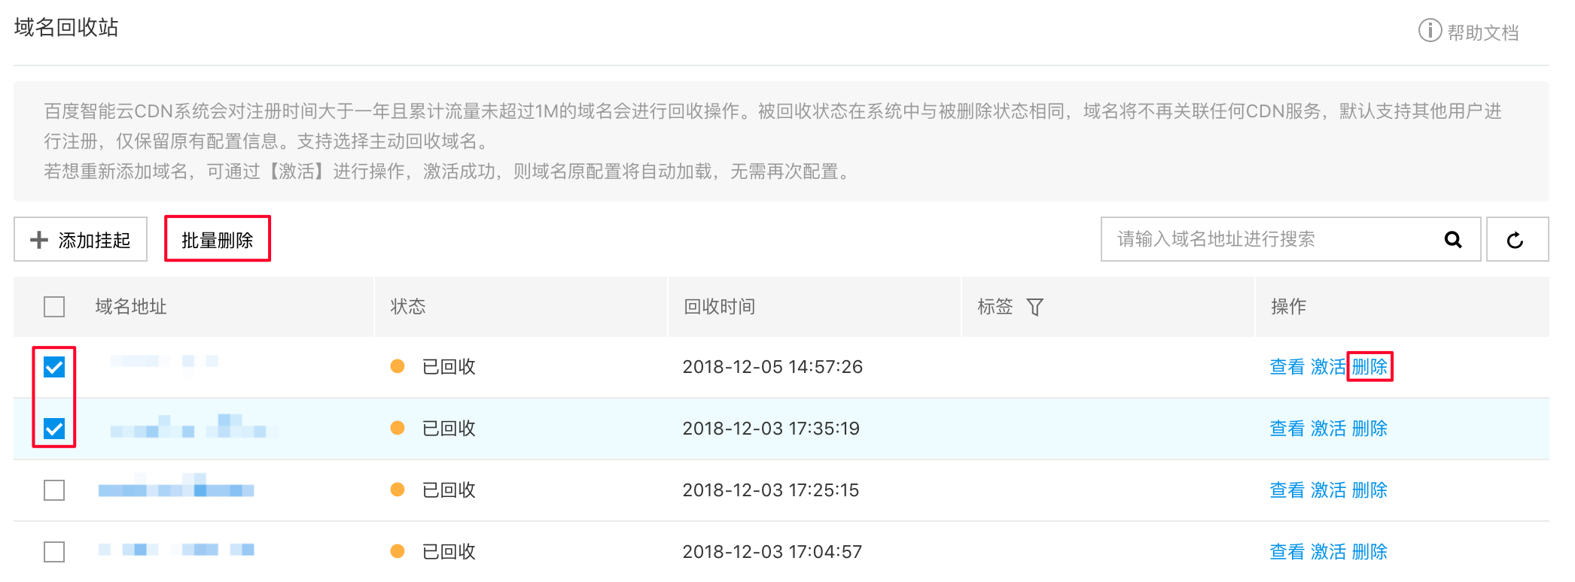Click the 批量删除 button
Image resolution: width=1575 pixels, height=582 pixels.
218,240
